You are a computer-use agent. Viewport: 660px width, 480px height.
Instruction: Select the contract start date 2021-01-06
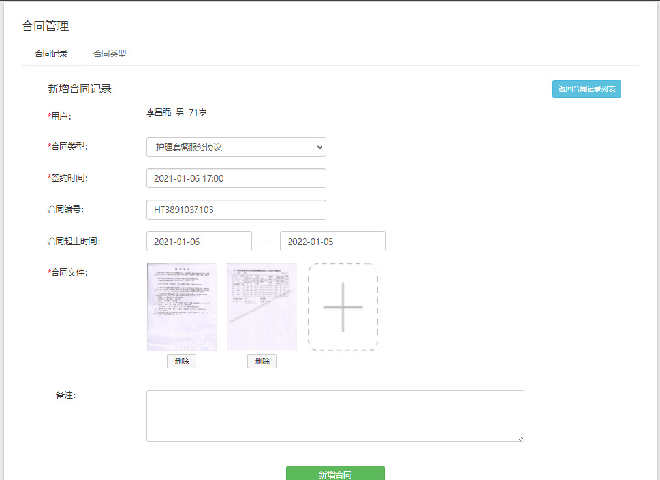pos(198,241)
